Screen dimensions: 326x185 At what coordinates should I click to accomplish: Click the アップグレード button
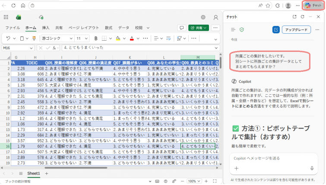point(296,30)
